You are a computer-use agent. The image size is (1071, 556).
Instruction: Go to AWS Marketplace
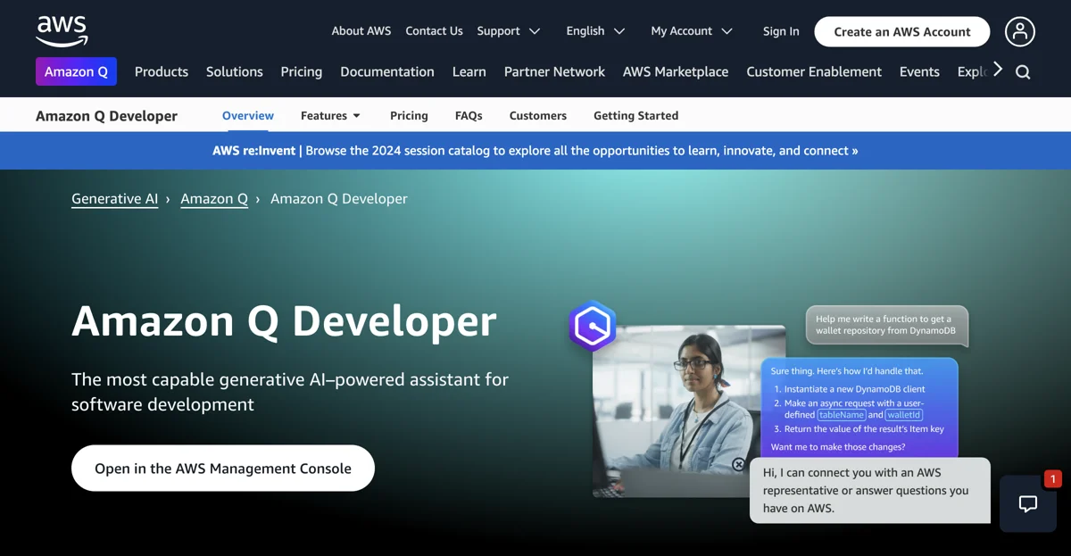pyautogui.click(x=676, y=71)
